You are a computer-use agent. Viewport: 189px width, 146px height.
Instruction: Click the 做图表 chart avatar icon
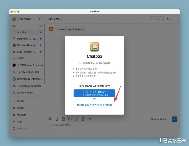click(14, 58)
